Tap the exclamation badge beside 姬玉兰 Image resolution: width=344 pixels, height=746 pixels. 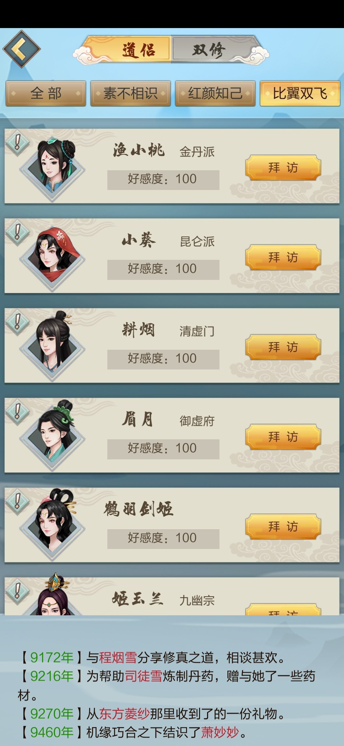[x=18, y=591]
